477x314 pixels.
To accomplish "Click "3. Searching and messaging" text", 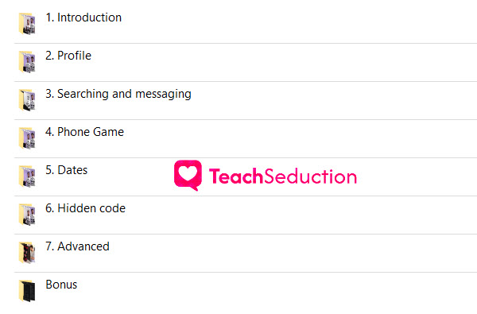I will [x=118, y=94].
